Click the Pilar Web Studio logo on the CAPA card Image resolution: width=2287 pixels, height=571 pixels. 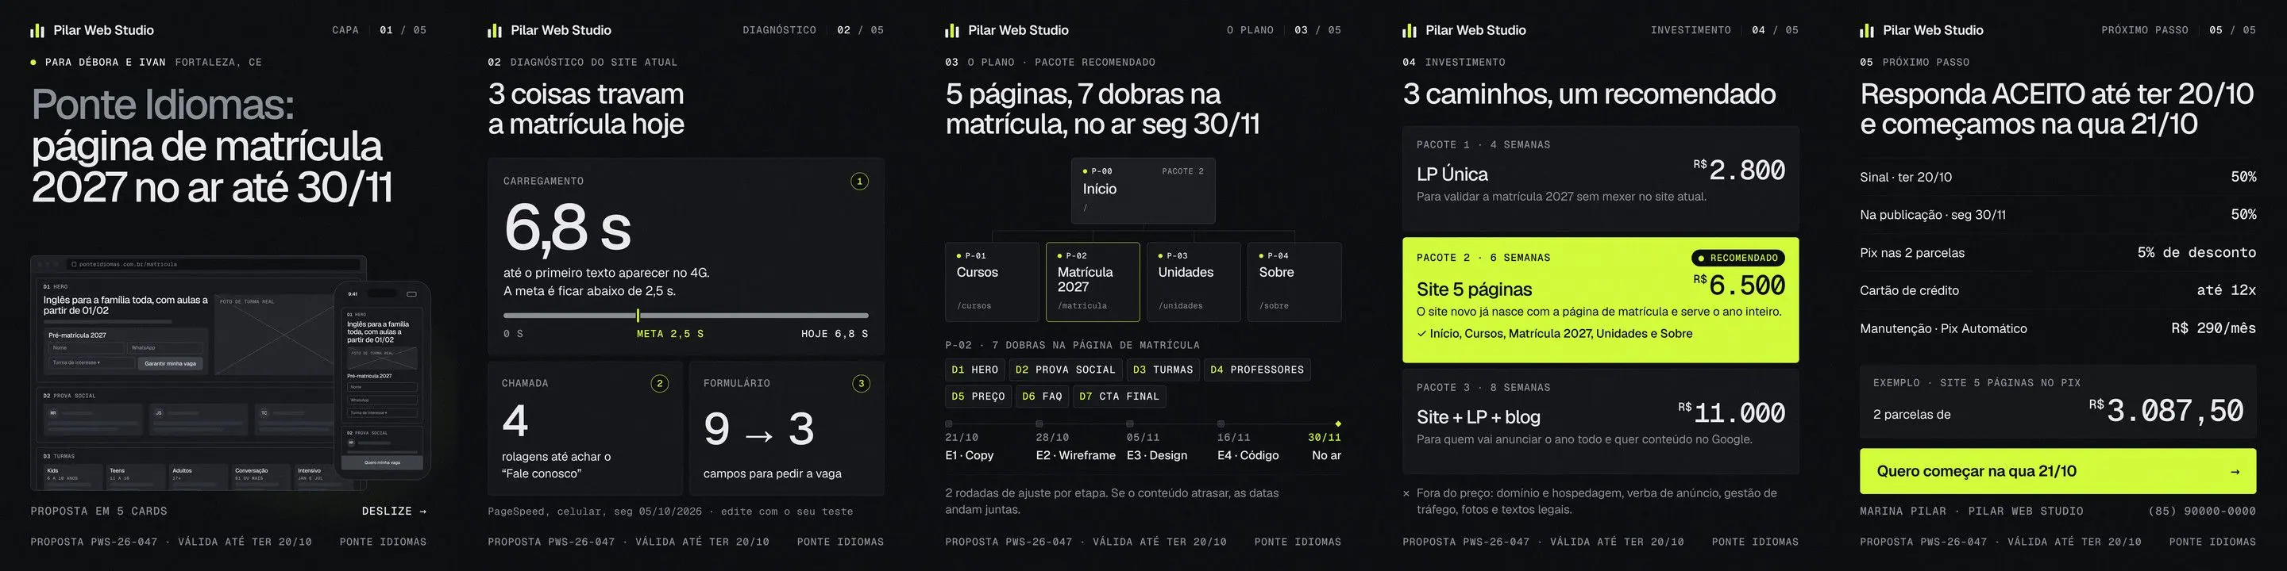[x=91, y=30]
